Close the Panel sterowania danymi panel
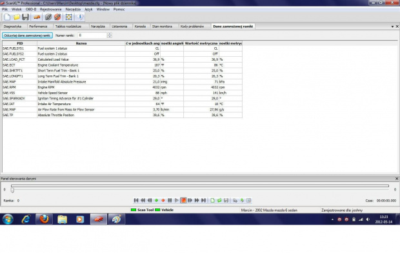The height and width of the screenshot is (253, 400). click(x=397, y=179)
